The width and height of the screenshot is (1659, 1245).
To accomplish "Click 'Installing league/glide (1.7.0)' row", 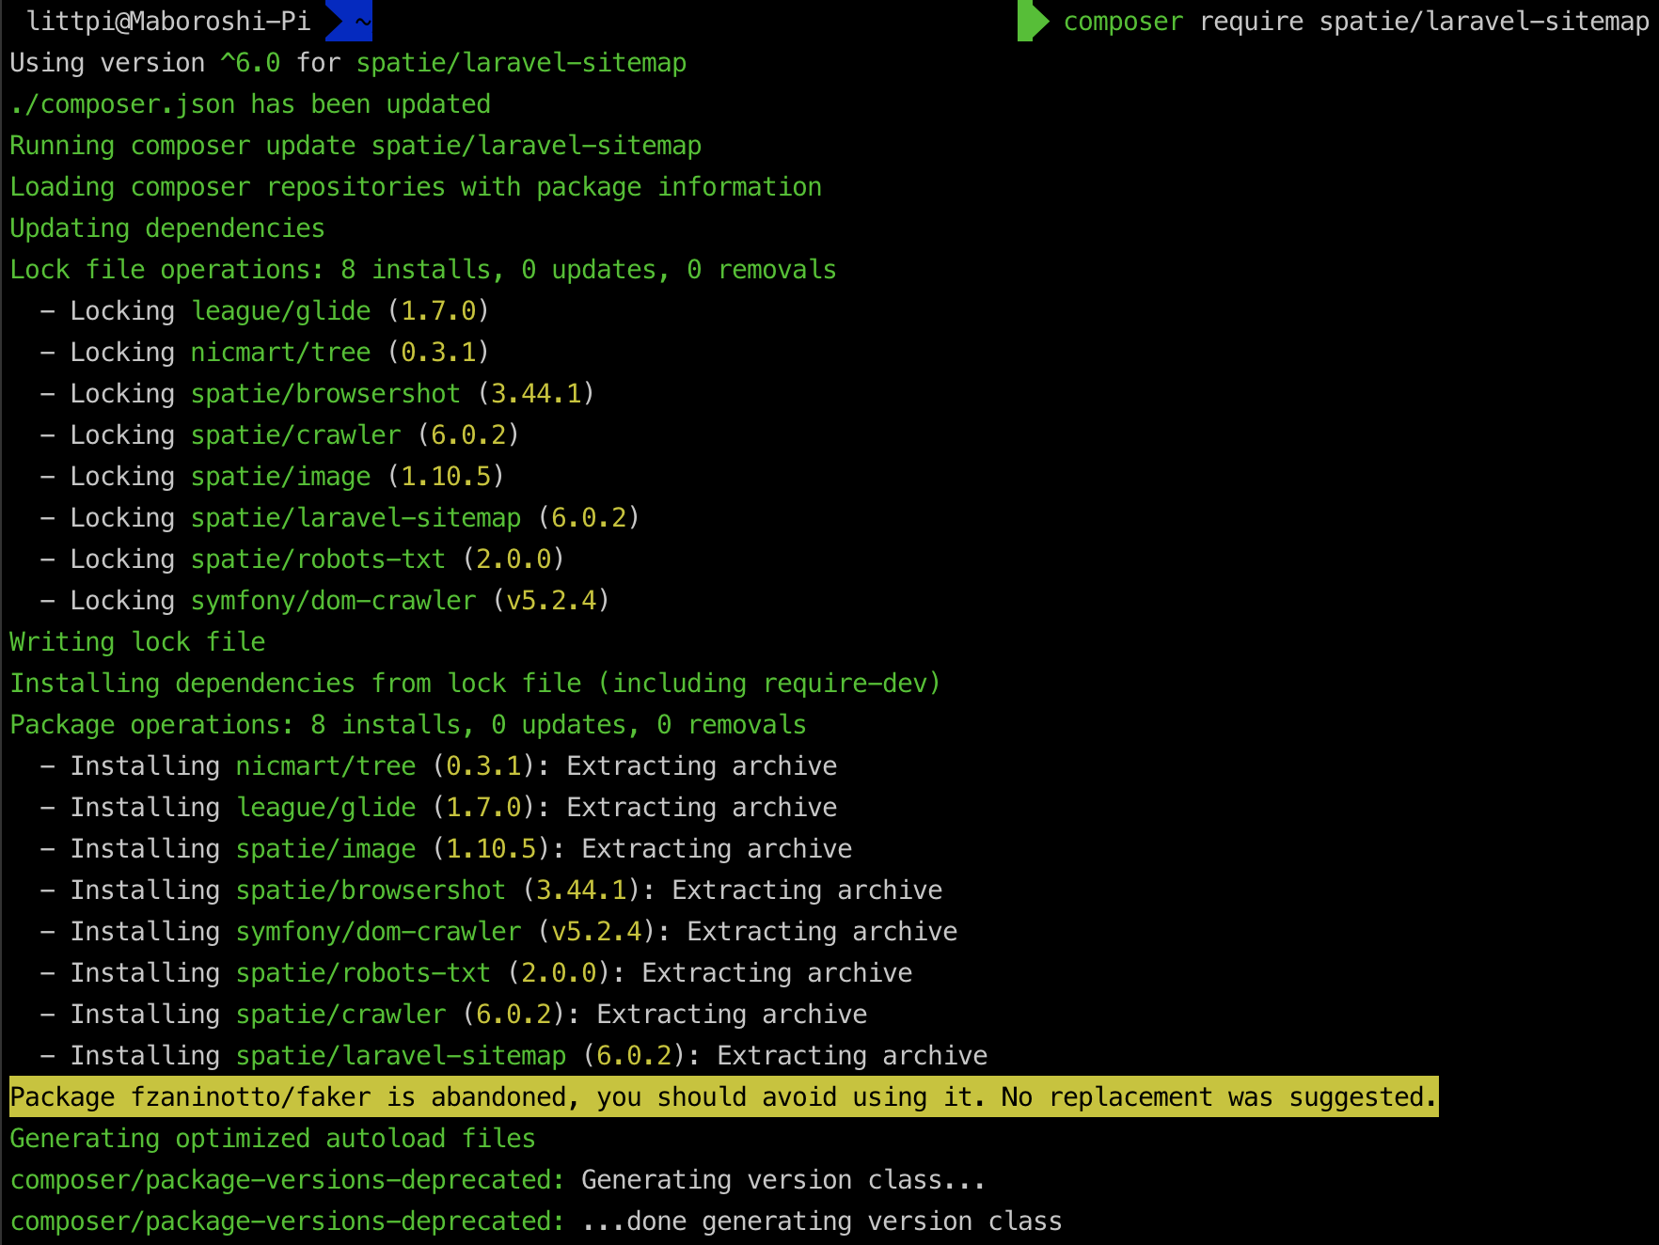I will [x=438, y=808].
